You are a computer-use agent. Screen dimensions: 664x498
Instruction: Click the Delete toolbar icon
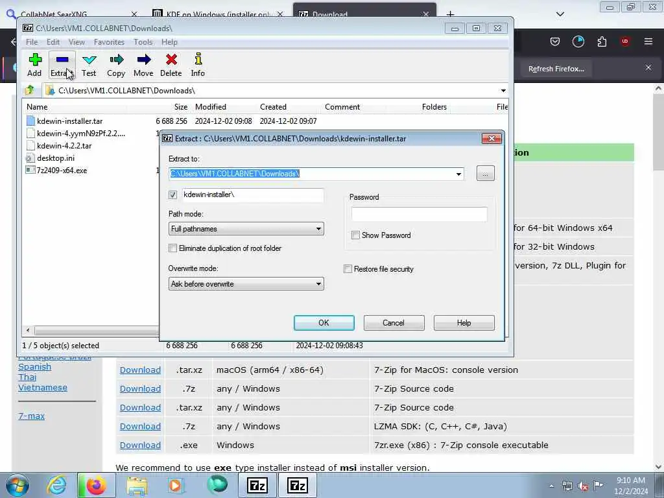pos(171,65)
